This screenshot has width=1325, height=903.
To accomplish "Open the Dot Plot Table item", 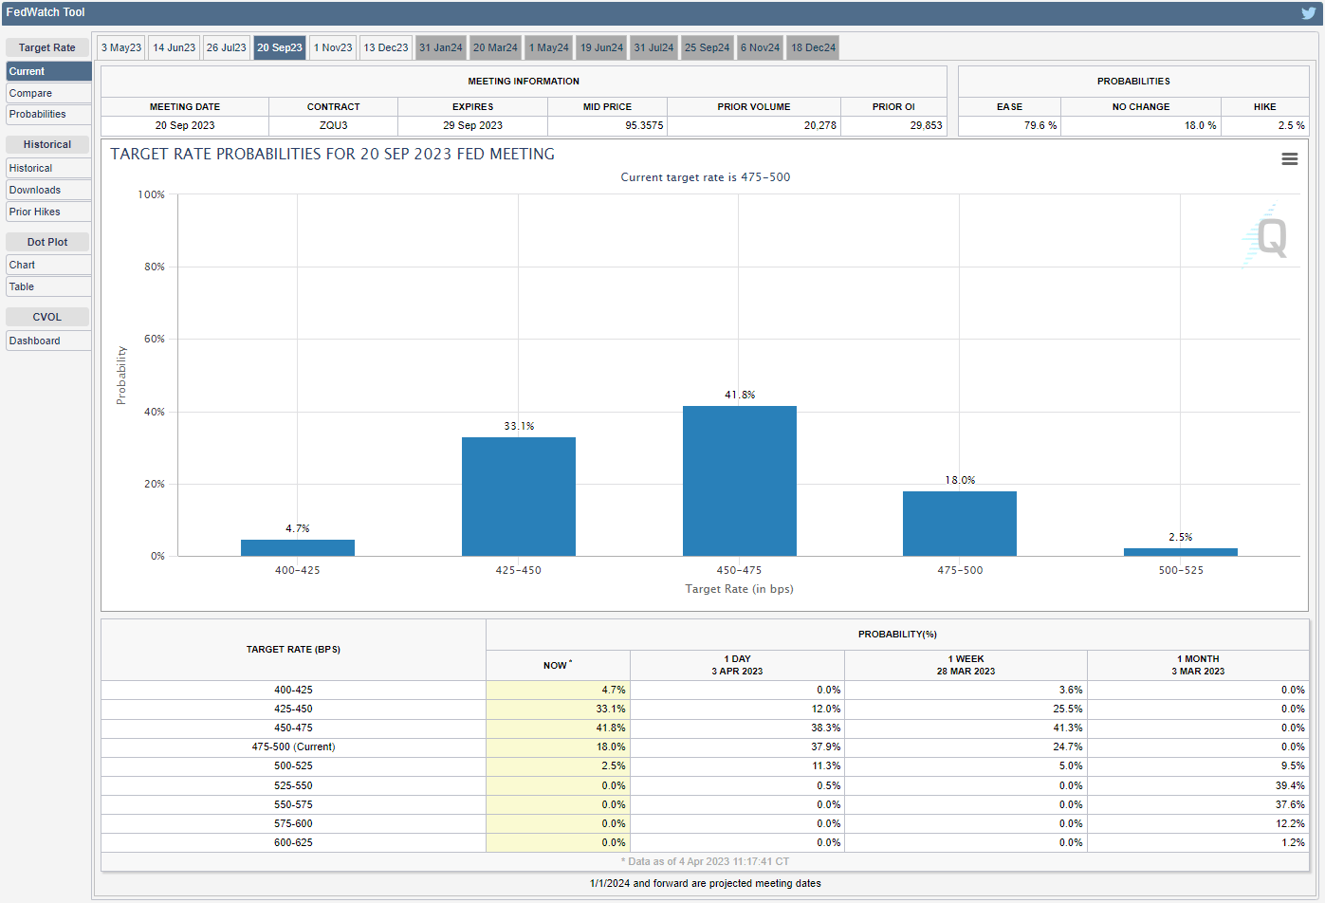I will 48,286.
